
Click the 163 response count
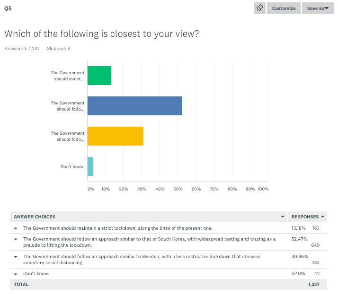point(316,228)
